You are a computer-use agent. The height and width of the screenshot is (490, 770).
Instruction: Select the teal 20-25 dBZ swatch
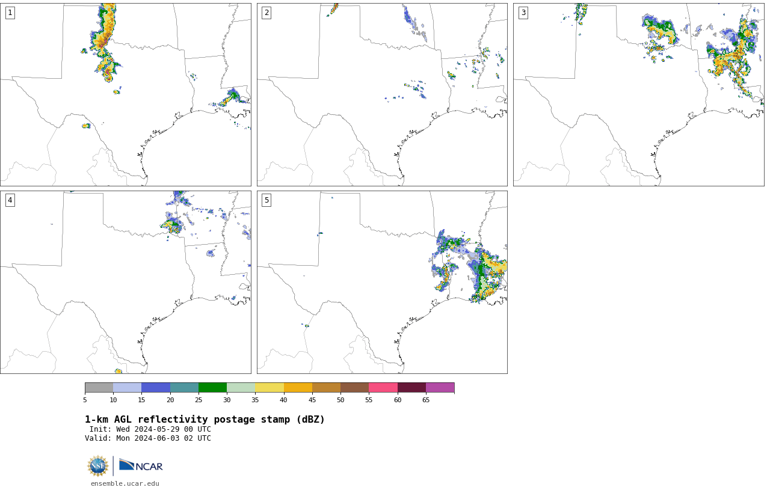[x=184, y=387]
